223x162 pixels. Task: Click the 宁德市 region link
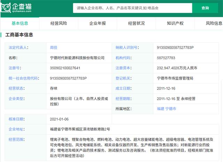[x=171, y=109]
